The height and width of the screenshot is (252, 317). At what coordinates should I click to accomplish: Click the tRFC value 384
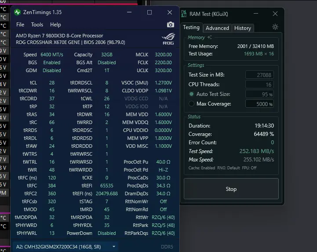pyautogui.click(x=52, y=186)
